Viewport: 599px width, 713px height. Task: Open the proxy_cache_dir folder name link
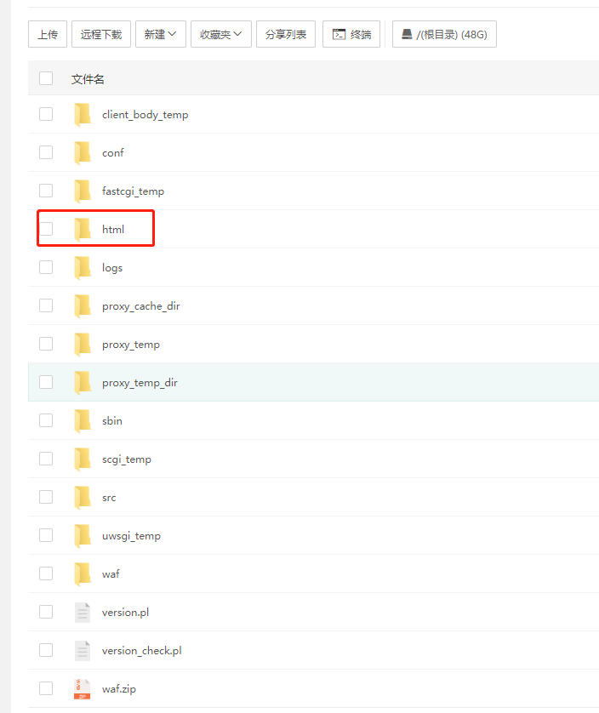click(x=140, y=305)
